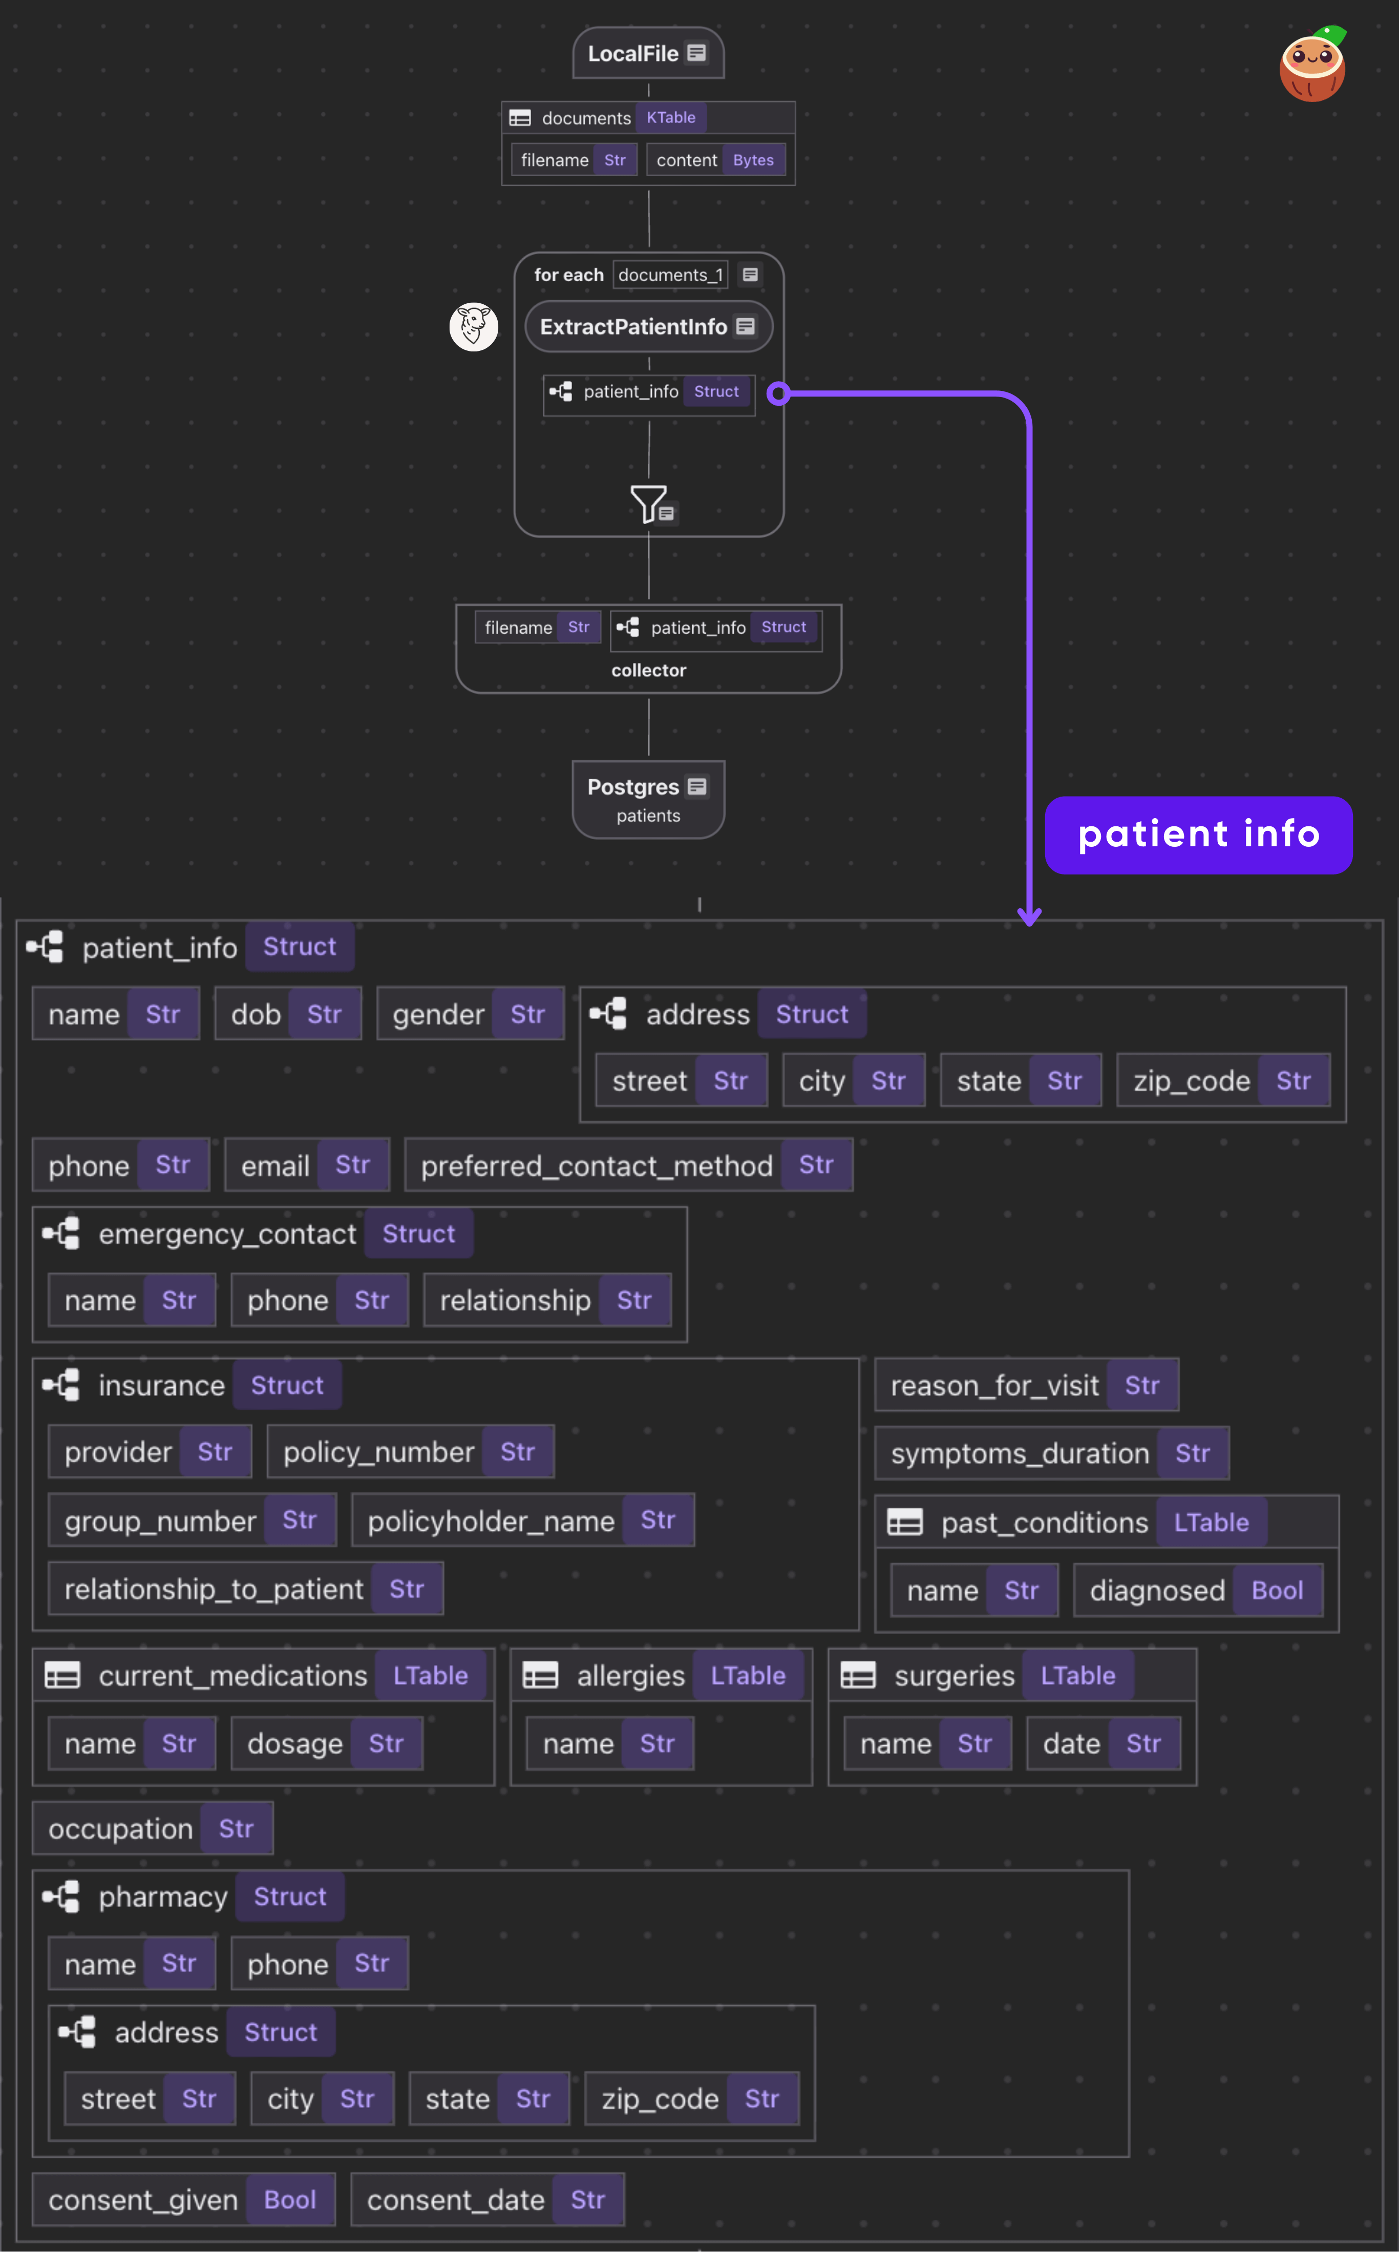Click the sheep avatar beside ExtractPatientInfo

point(473,326)
